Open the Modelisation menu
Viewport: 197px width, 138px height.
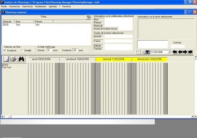[41, 7]
